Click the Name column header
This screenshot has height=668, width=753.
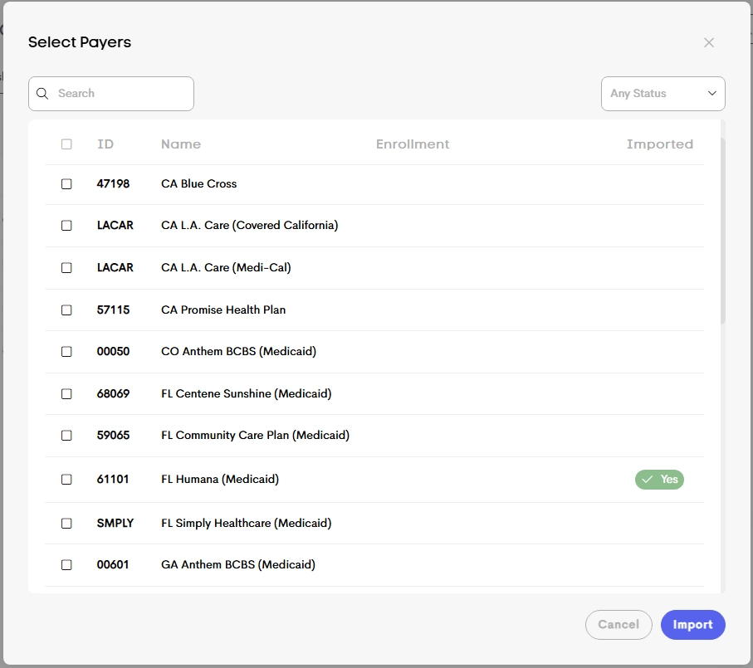pyautogui.click(x=181, y=144)
